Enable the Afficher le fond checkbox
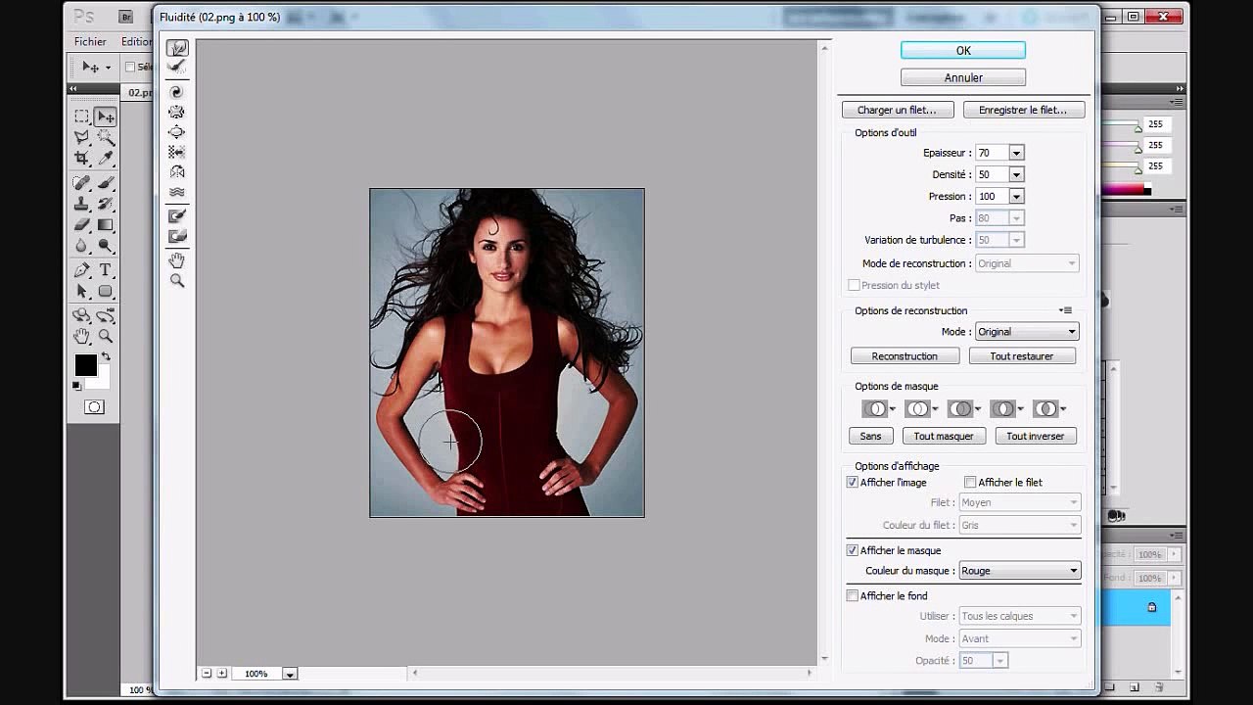Viewport: 1253px width, 705px height. [852, 595]
